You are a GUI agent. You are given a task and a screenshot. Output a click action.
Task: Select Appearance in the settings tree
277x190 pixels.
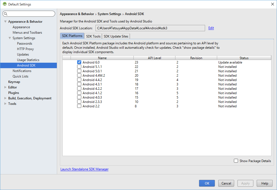tap(21, 27)
